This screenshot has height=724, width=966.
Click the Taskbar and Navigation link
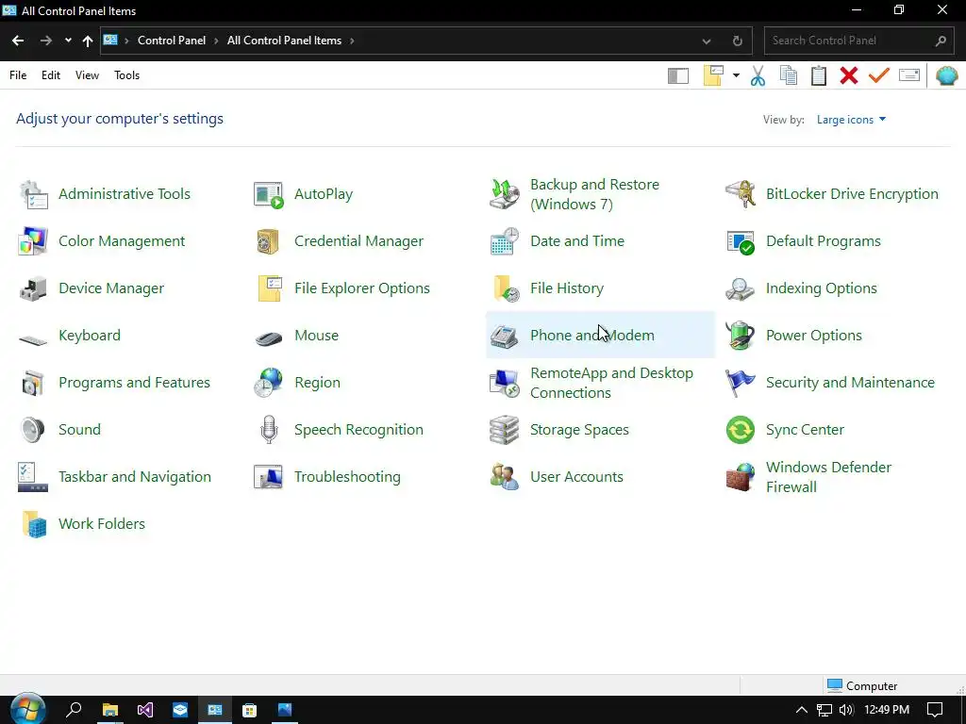pyautogui.click(x=134, y=477)
